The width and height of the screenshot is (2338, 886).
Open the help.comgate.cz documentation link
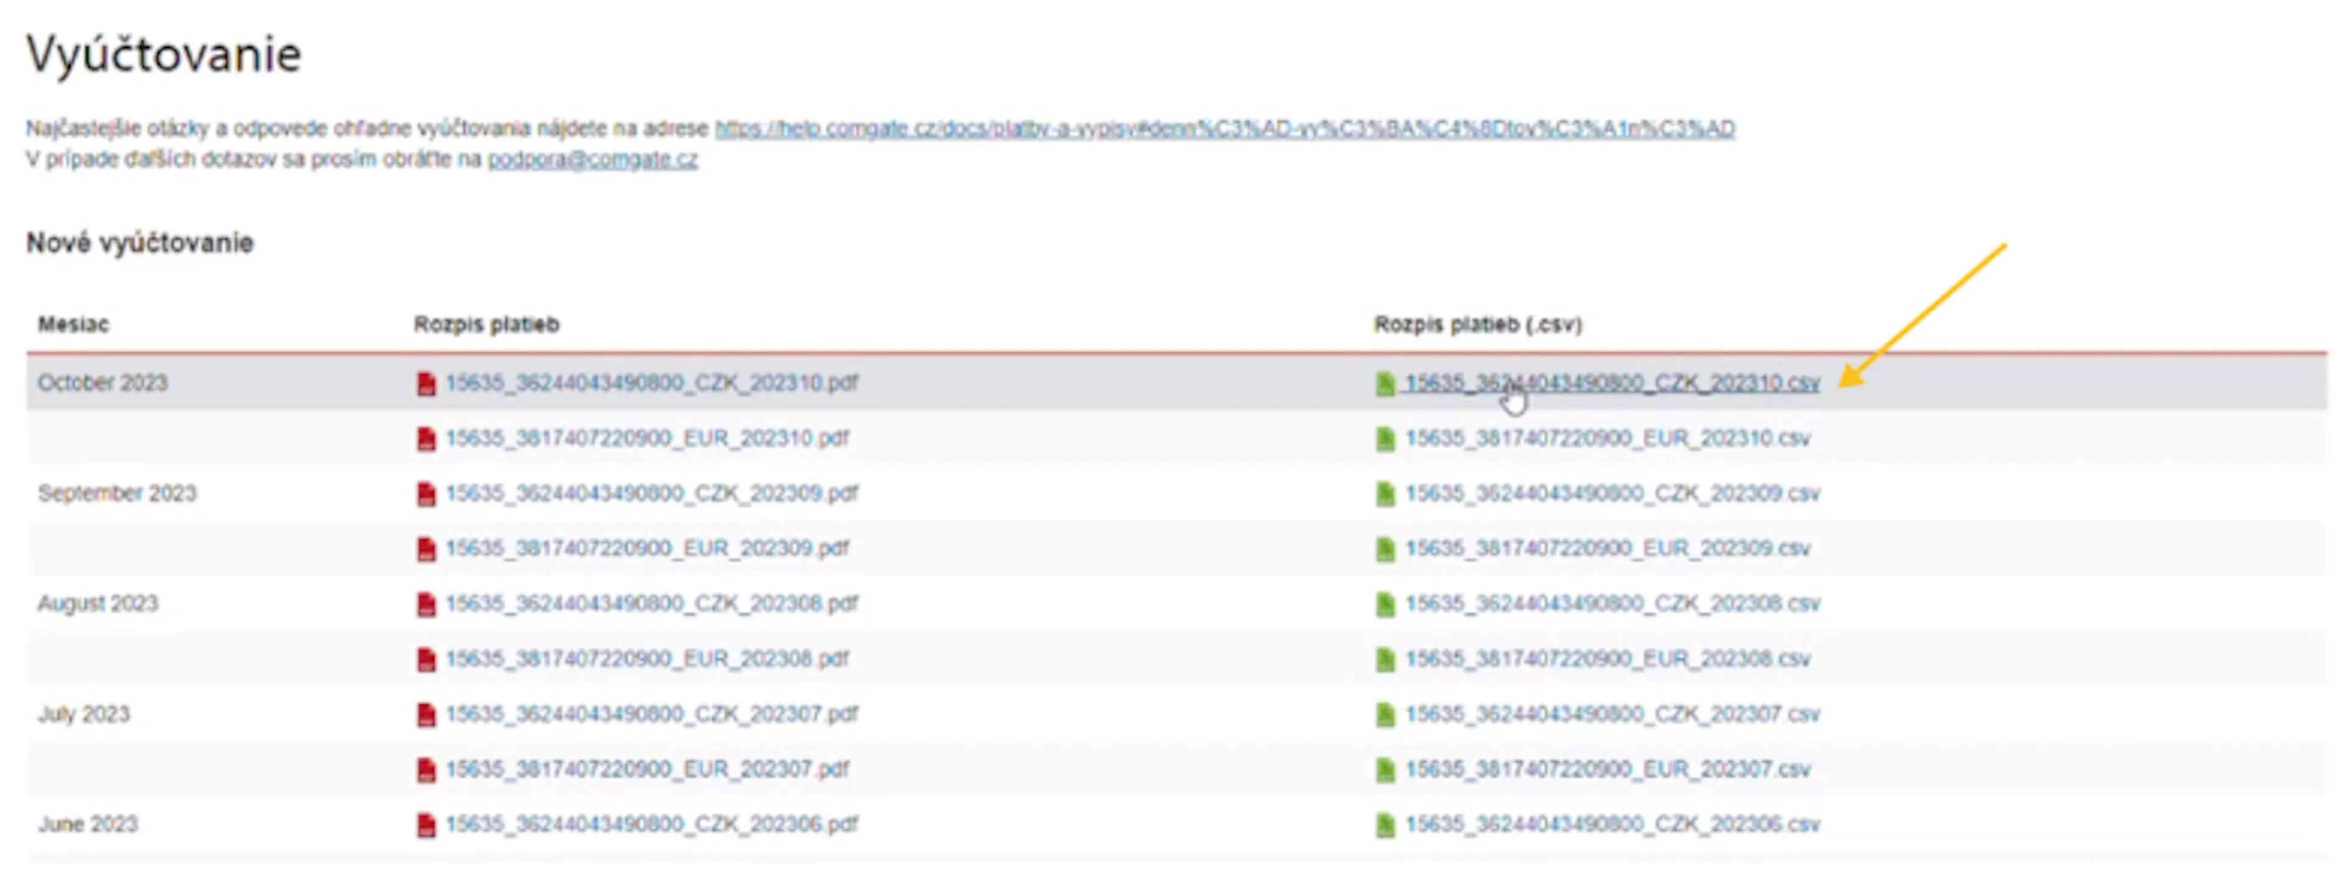(x=1225, y=129)
